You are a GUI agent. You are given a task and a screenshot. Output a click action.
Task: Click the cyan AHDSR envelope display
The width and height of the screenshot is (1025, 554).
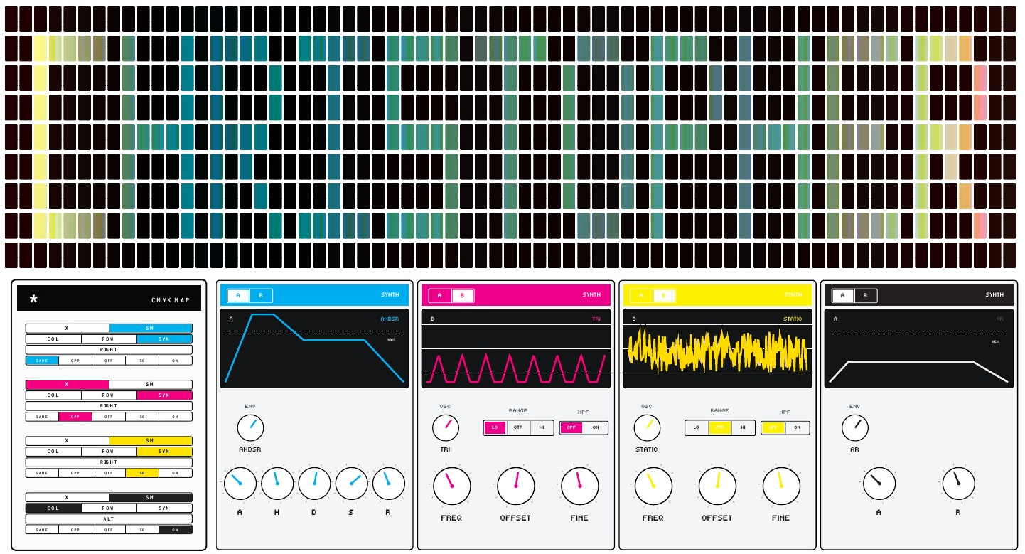coord(315,348)
